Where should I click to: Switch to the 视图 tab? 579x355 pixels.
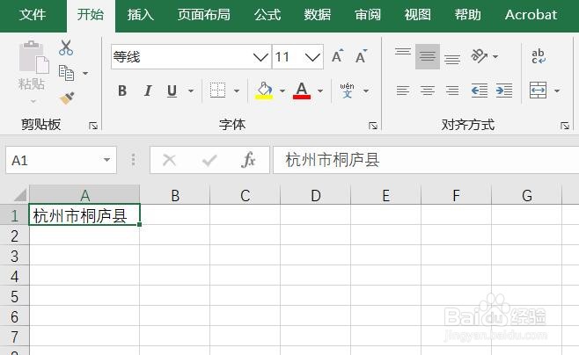point(417,15)
